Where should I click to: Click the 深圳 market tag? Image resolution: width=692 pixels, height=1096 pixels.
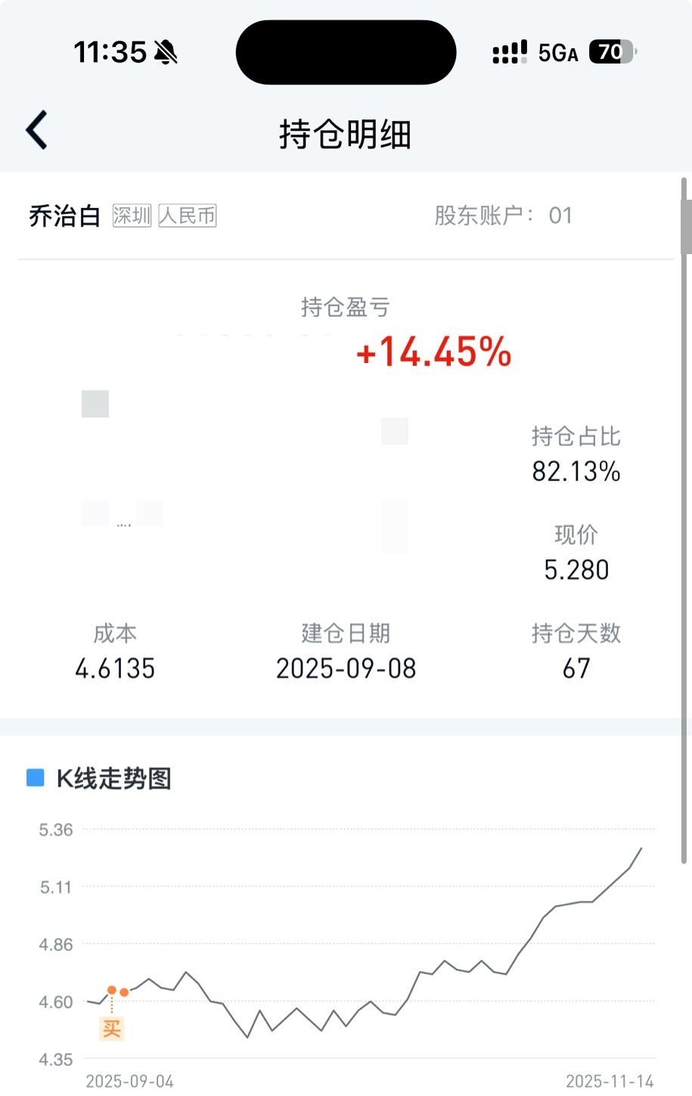(x=132, y=216)
